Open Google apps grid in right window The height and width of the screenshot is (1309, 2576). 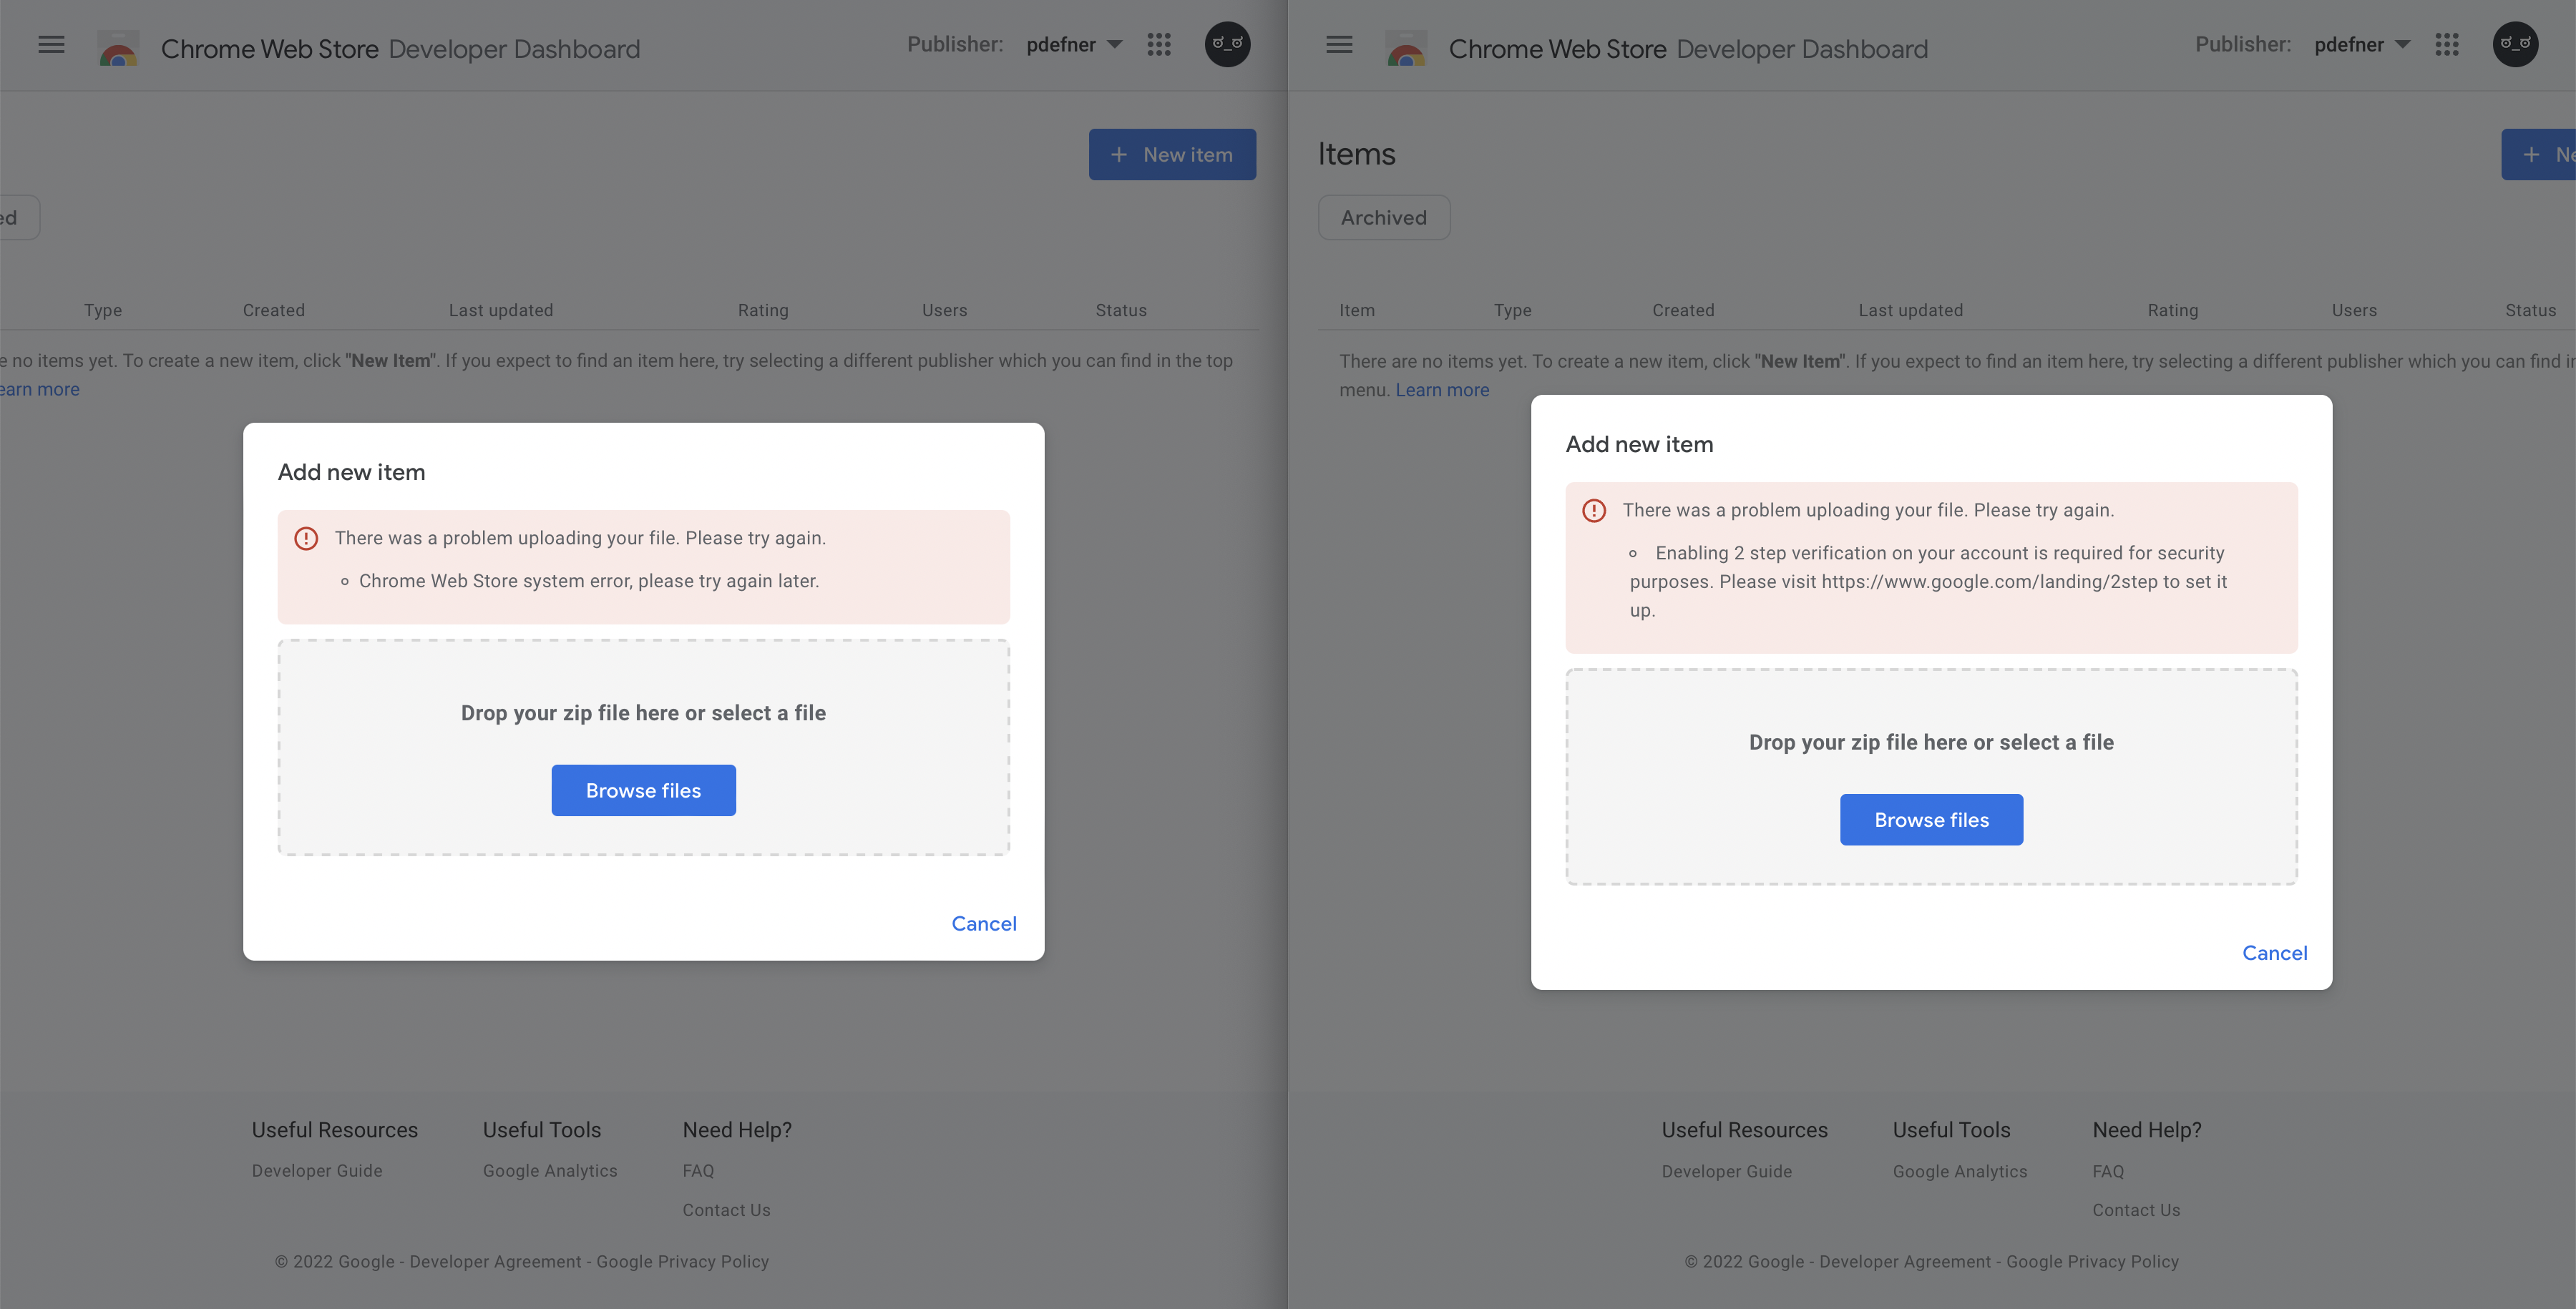click(2447, 45)
